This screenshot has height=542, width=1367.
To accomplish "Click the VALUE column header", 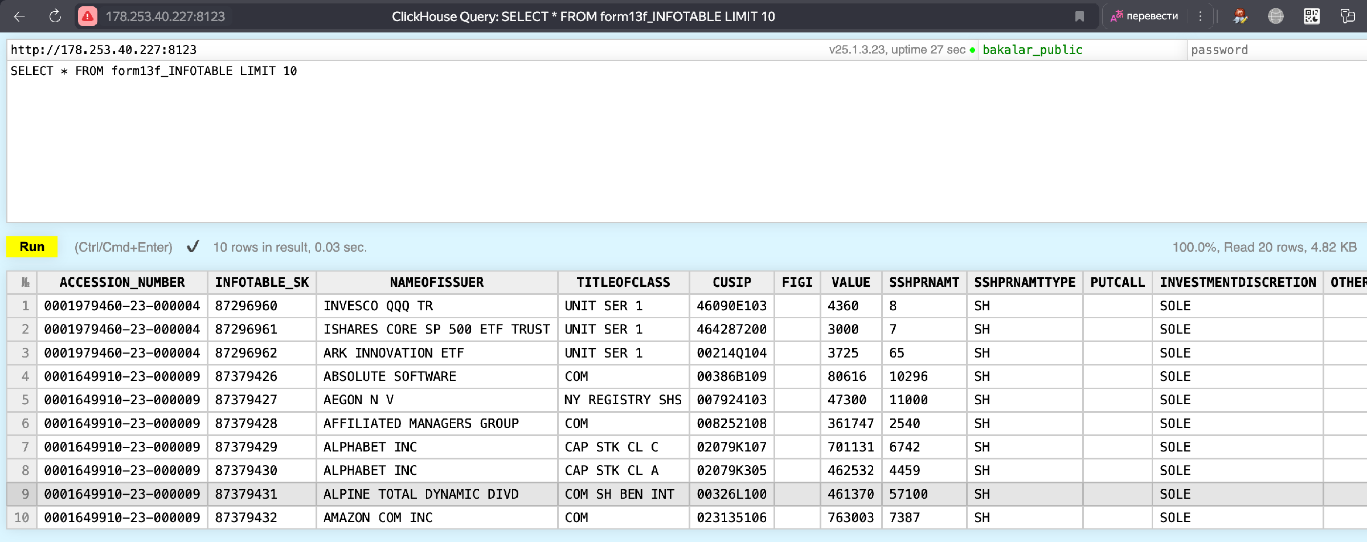I will coord(850,282).
